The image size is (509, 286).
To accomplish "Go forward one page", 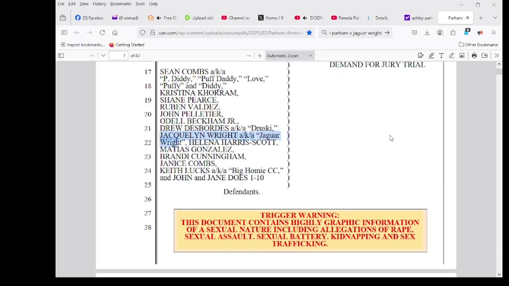I will [x=89, y=33].
